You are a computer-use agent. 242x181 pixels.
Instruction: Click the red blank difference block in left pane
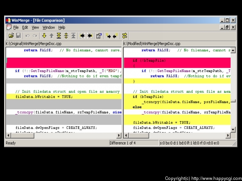pyautogui.click(x=64, y=63)
